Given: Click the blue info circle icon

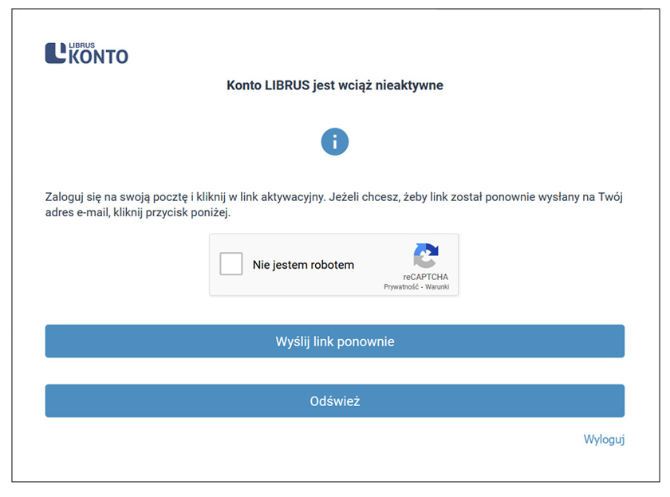Looking at the screenshot, I should [334, 142].
